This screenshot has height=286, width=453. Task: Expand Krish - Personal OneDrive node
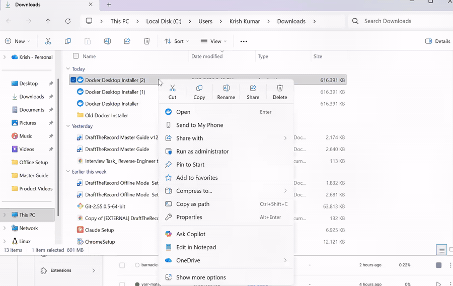tap(5, 57)
